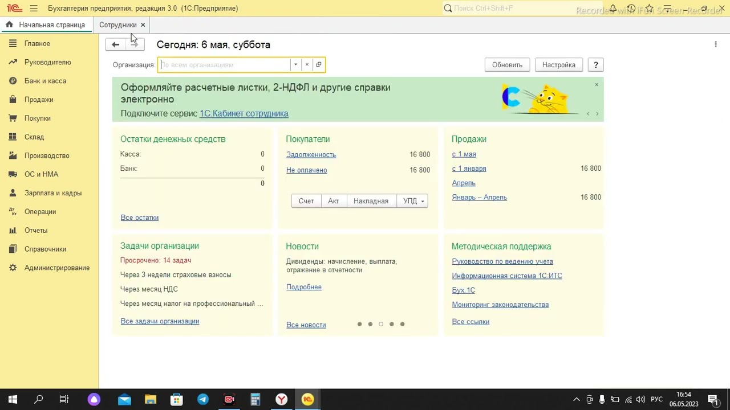Viewport: 730px width, 410px height.
Task: Open notifications bell icon in title bar
Action: (x=613, y=9)
